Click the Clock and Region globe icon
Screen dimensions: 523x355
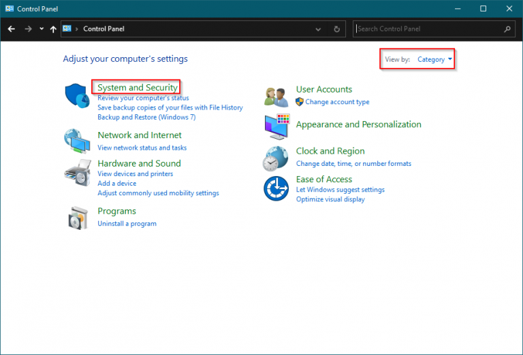pyautogui.click(x=275, y=158)
